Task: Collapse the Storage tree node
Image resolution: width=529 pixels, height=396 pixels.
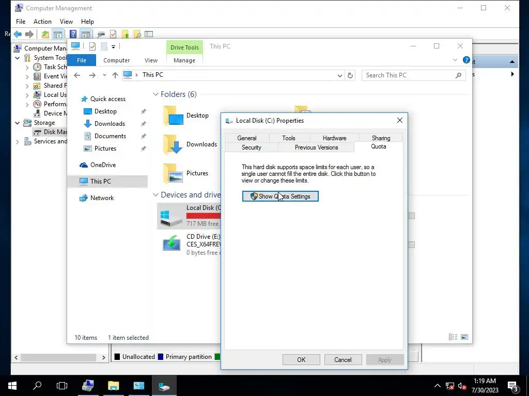Action: pos(17,123)
